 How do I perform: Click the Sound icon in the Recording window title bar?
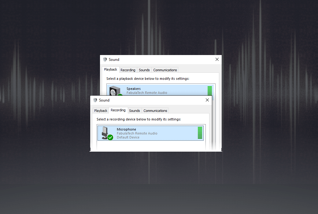click(x=96, y=100)
